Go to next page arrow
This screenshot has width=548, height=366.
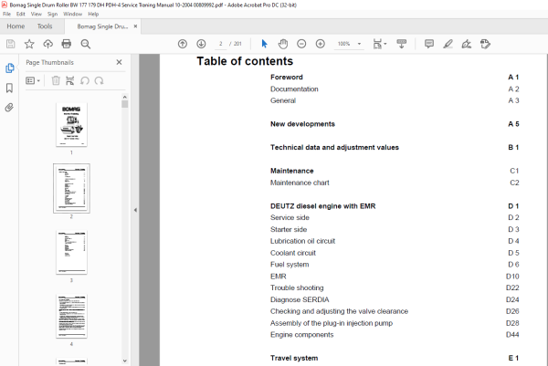[201, 44]
